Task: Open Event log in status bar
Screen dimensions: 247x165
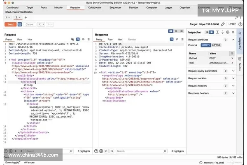Action: click(x=12, y=163)
